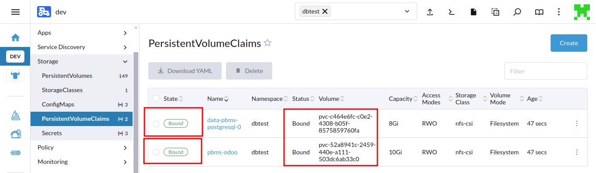
Task: Download the KubeConfig file icon
Action: point(473,12)
